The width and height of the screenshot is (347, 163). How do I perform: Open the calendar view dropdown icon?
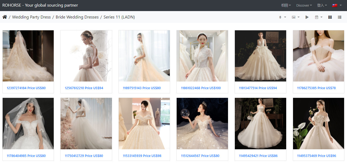point(318,17)
